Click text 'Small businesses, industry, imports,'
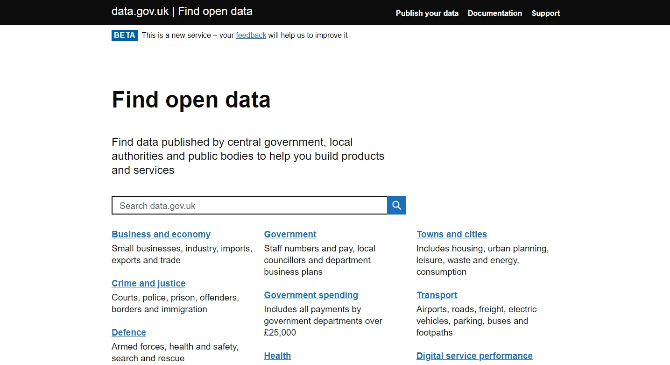Viewport: 670px width, 365px height. tap(182, 248)
